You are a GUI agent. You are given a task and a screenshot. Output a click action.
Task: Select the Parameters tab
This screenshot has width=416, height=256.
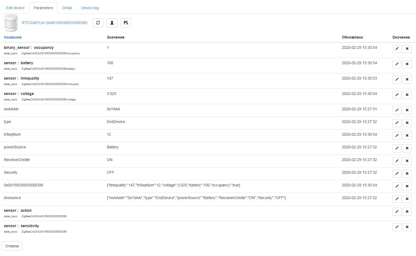[x=43, y=8]
